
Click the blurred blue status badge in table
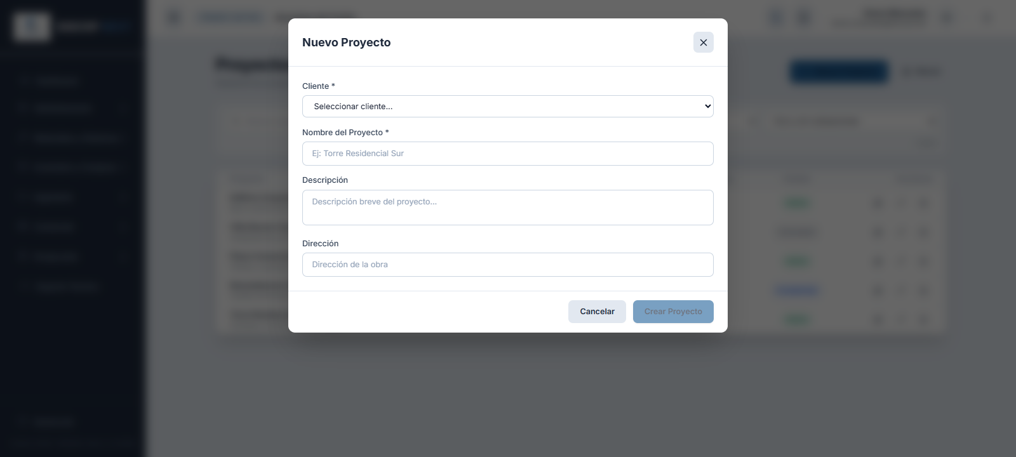point(797,291)
